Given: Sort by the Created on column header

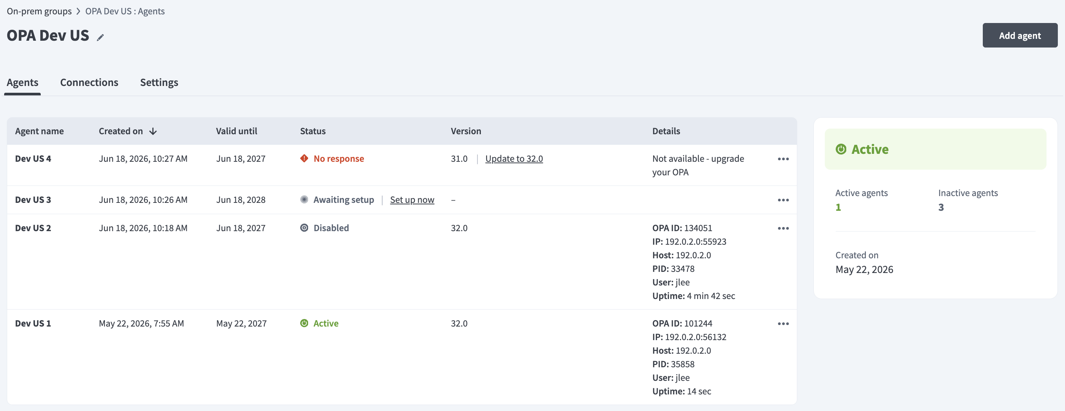Looking at the screenshot, I should (x=121, y=131).
